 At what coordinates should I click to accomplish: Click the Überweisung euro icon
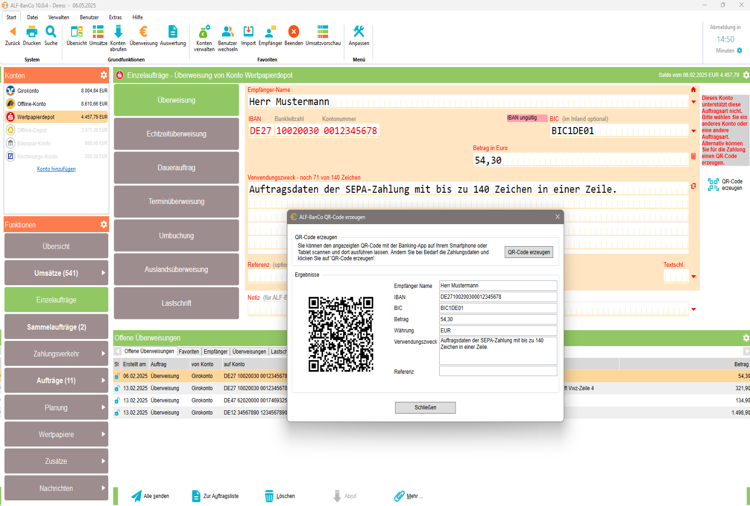tap(143, 31)
